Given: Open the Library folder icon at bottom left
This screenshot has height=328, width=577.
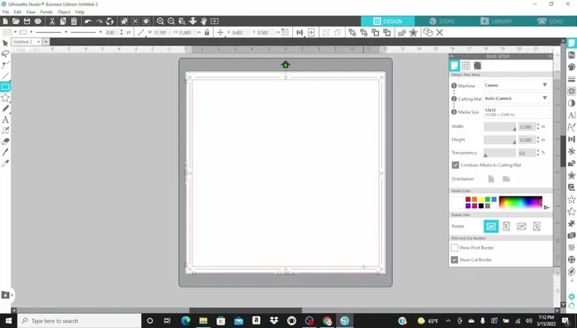Looking at the screenshot, I should click(x=6, y=294).
